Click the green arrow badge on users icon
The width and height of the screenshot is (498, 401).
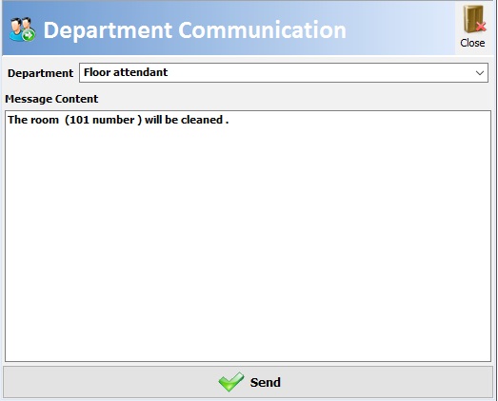tap(29, 35)
